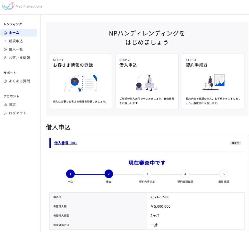Open the ホーム menu item

click(14, 33)
